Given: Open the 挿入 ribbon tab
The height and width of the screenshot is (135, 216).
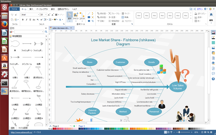Looking at the screenshot, I should point(31,9).
